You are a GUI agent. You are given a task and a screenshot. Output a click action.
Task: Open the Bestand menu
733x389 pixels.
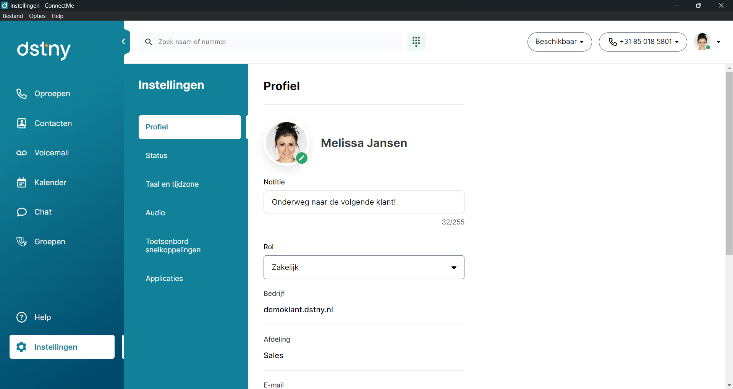(13, 16)
